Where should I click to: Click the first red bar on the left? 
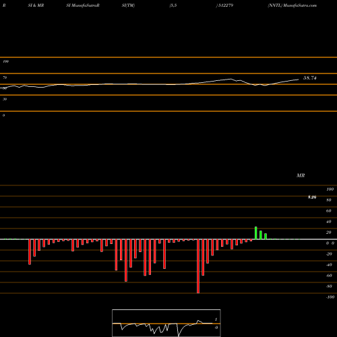tap(30, 252)
